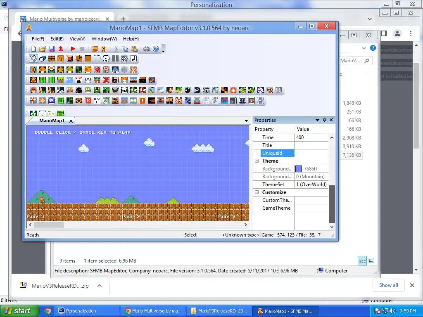This screenshot has height=317, width=423.
Task: Switch to Mario Multiverse Chrome taskbar button
Action: click(153, 311)
